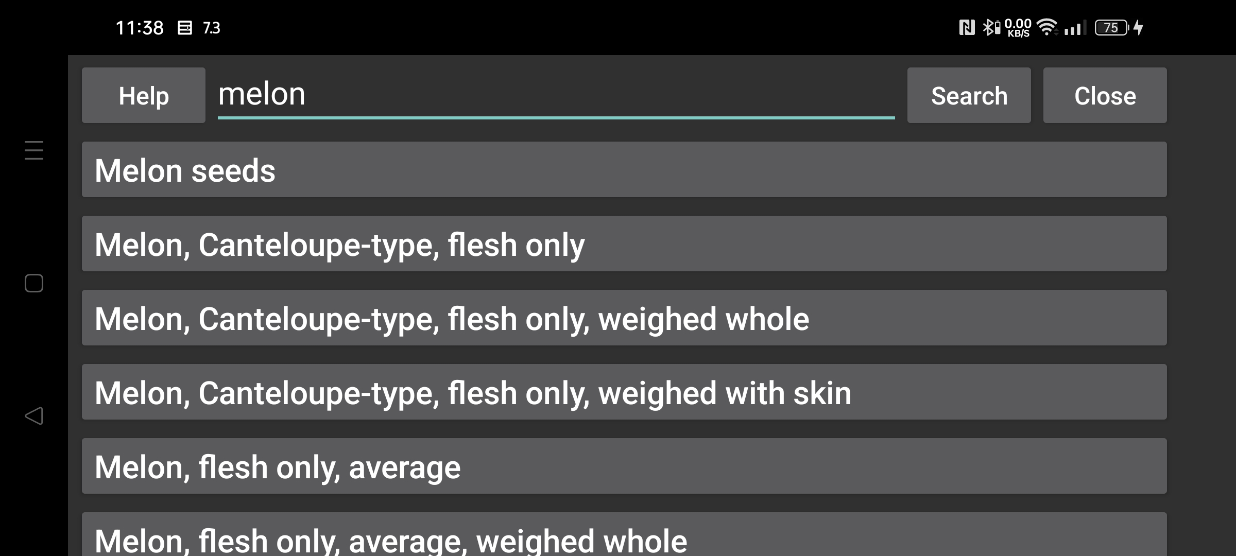Open the Help button
The width and height of the screenshot is (1236, 556).
click(144, 95)
